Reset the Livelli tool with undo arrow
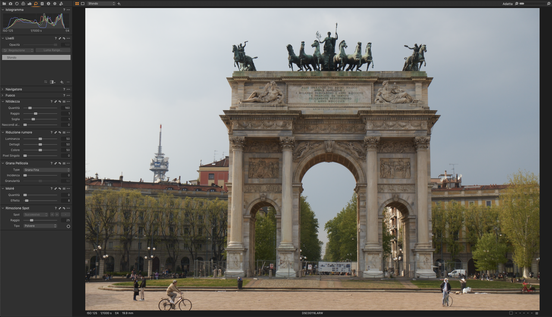Viewport: 552px width, 317px height. tap(64, 38)
